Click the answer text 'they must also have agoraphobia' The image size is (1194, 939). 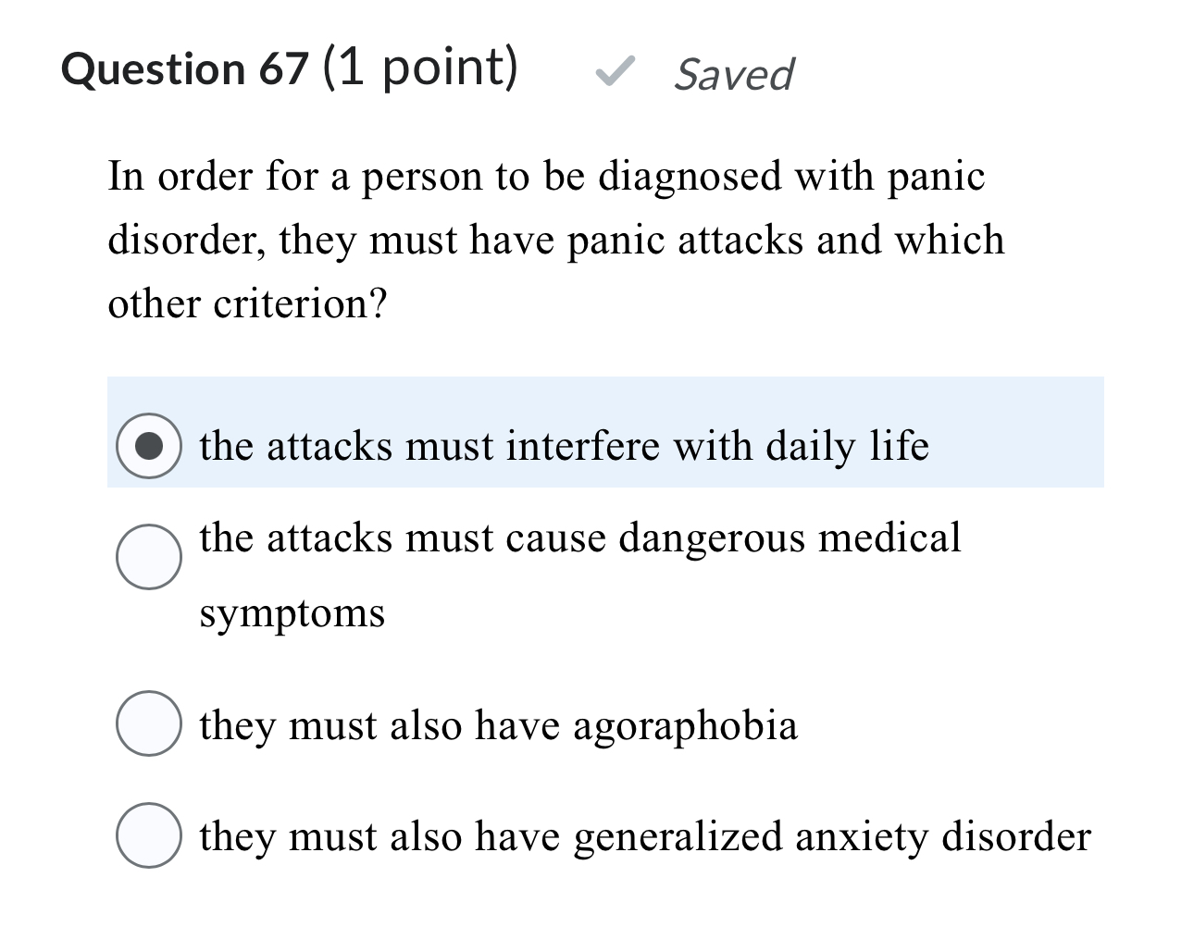[x=498, y=726]
